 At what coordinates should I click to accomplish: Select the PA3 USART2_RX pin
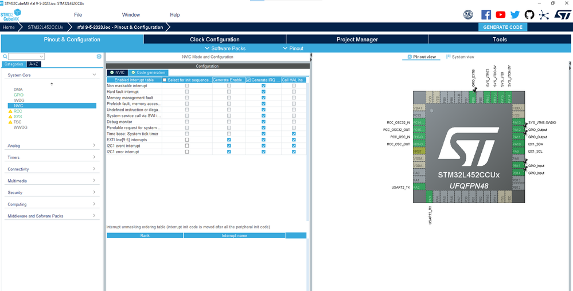point(430,198)
